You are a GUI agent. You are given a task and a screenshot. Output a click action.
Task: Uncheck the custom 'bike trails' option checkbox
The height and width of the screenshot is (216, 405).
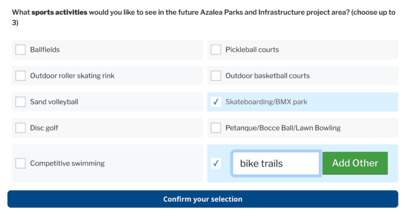tap(216, 163)
